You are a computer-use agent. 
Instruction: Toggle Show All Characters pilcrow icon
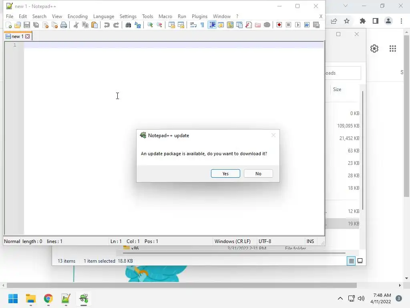[x=202, y=25]
